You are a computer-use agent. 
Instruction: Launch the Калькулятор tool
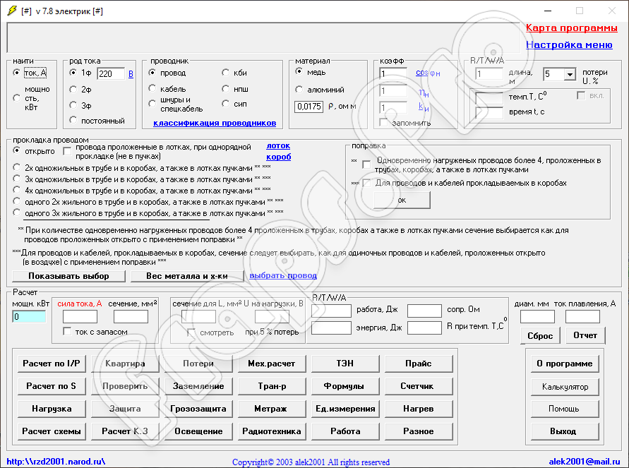(x=565, y=387)
